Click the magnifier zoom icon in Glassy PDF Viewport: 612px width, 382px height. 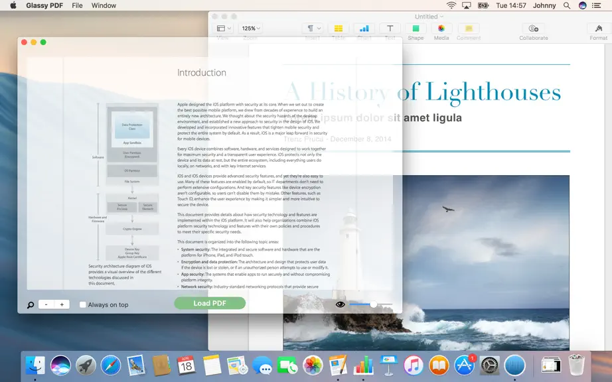(x=31, y=305)
